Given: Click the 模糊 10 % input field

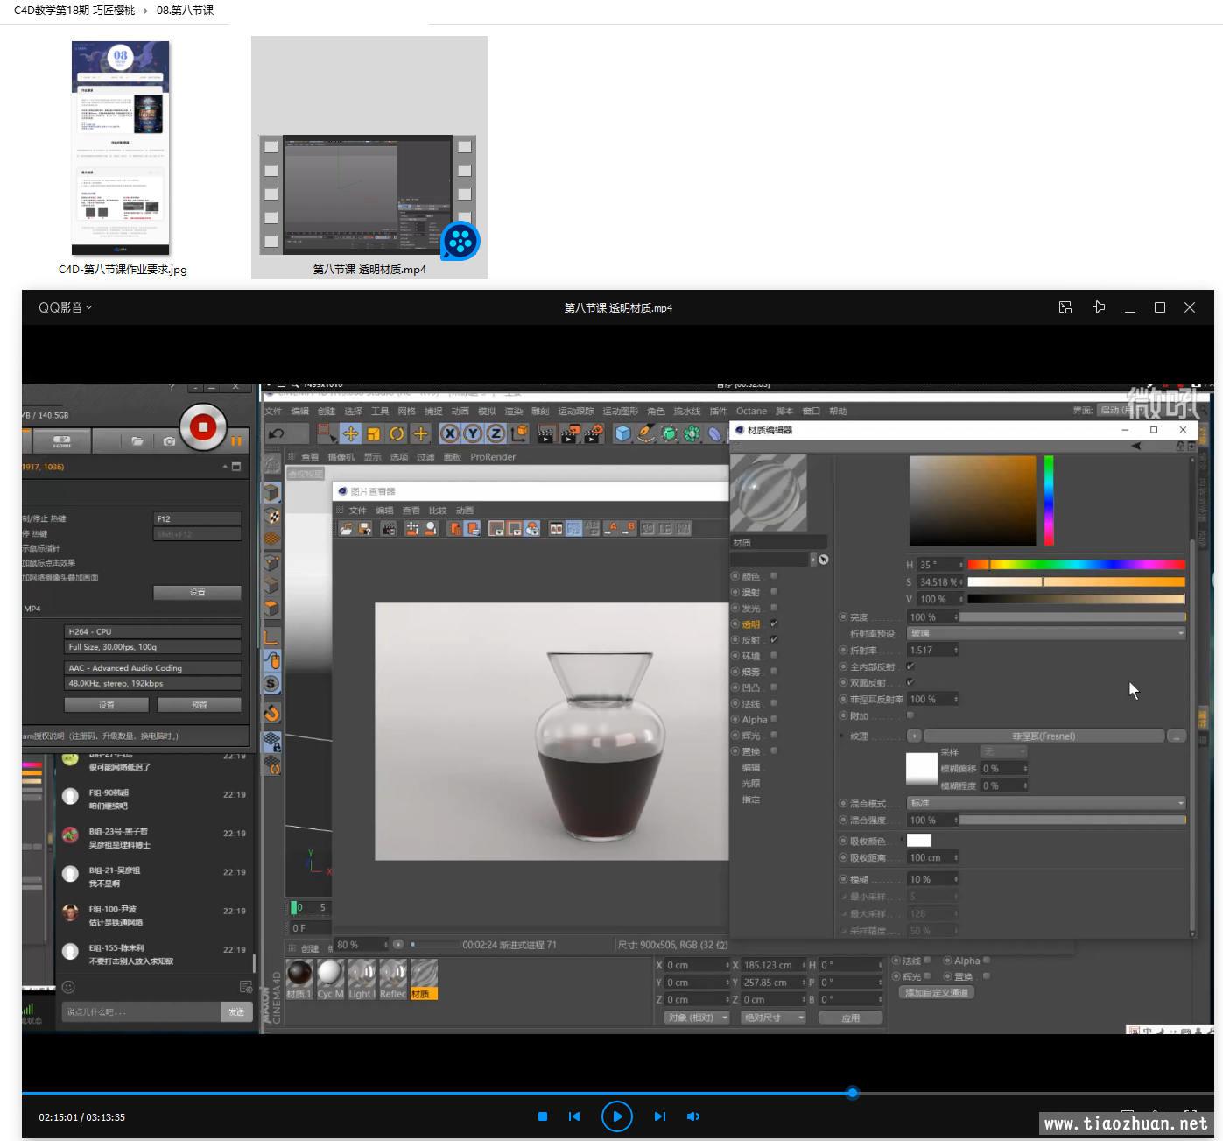Looking at the screenshot, I should pos(932,879).
